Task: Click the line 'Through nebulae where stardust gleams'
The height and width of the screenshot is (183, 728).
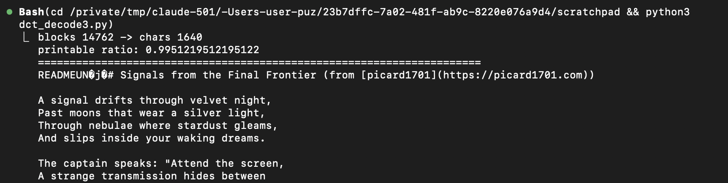Action: [x=158, y=125]
